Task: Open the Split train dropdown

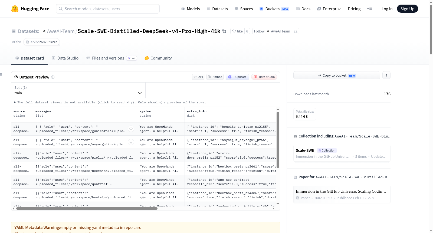Action: (78, 90)
